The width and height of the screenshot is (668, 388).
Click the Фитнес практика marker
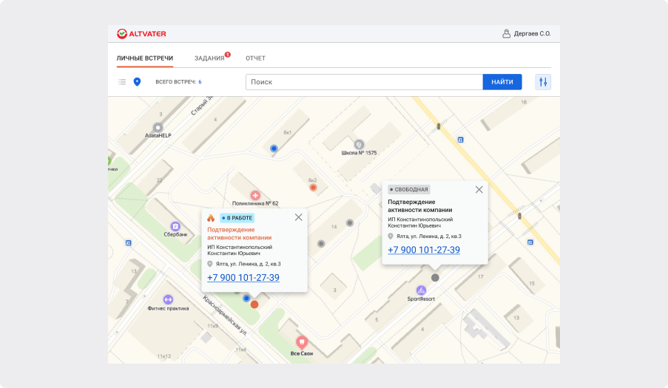168,299
